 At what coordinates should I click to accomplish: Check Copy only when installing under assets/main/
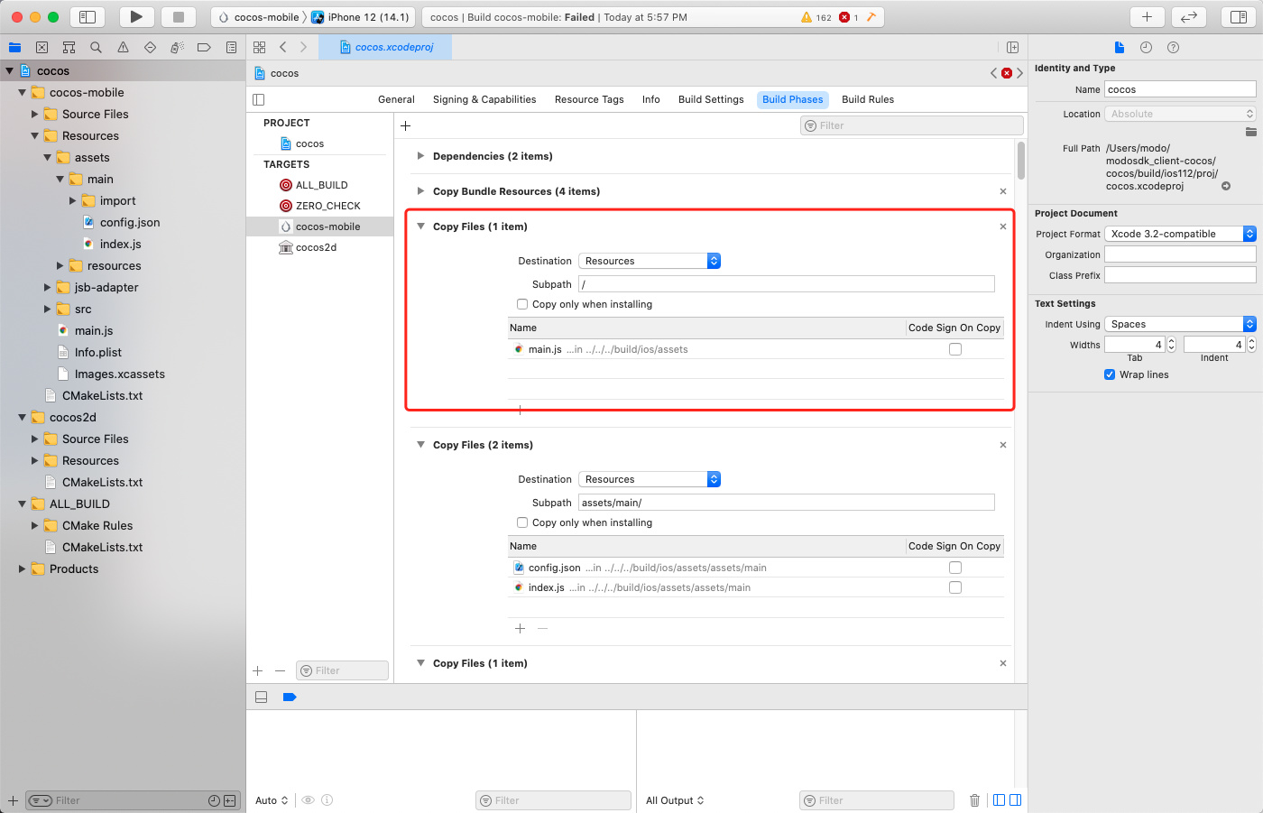[522, 522]
